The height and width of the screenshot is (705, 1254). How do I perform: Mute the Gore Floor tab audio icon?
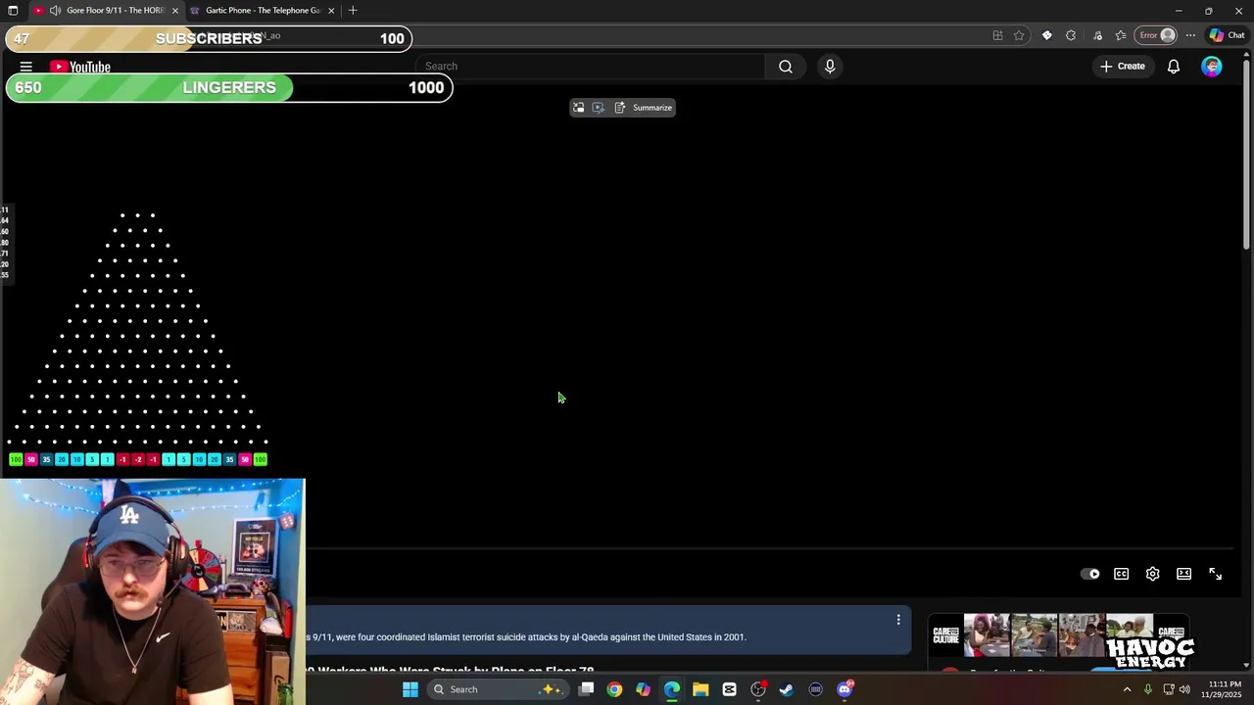click(x=55, y=11)
